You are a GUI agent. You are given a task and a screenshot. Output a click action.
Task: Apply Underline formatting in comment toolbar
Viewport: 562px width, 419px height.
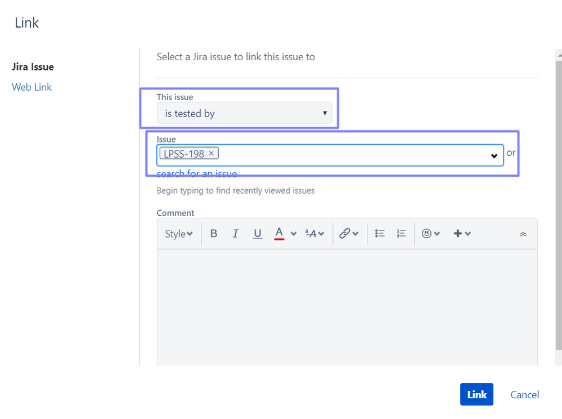click(258, 234)
